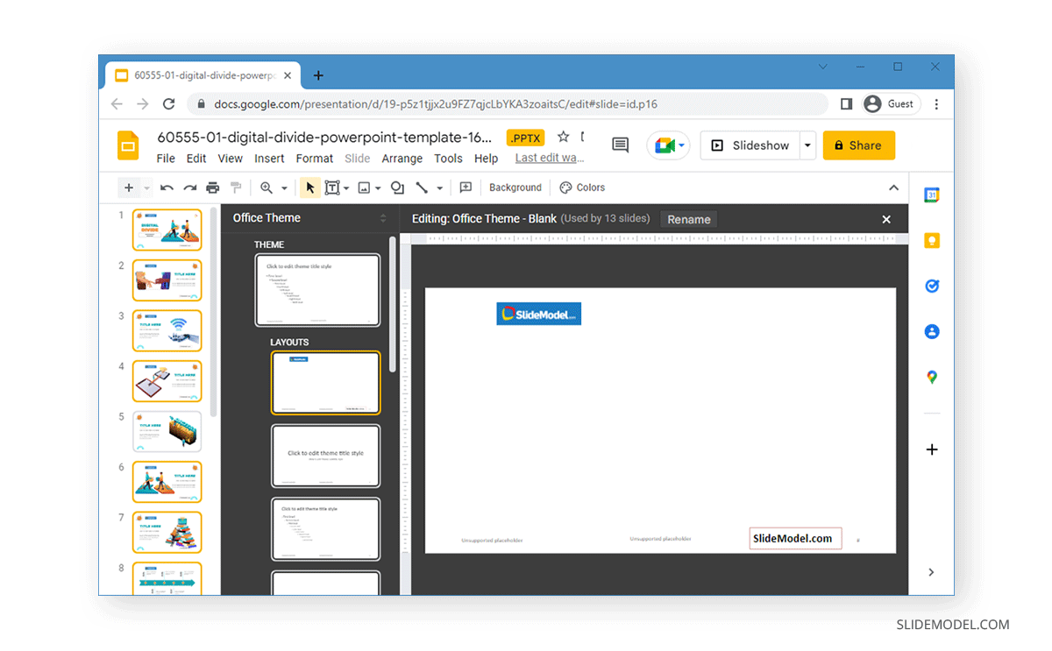Image resolution: width=1052 pixels, height=651 pixels.
Task: Open the Slideshow options dropdown
Action: pos(808,145)
